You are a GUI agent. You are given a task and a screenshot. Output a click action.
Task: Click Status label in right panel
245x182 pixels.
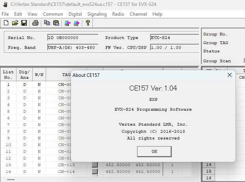click(211, 51)
